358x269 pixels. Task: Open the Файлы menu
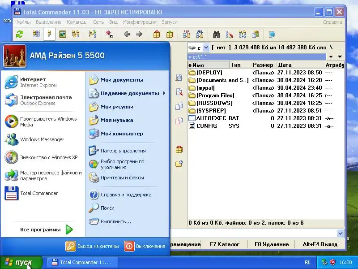click(23, 22)
